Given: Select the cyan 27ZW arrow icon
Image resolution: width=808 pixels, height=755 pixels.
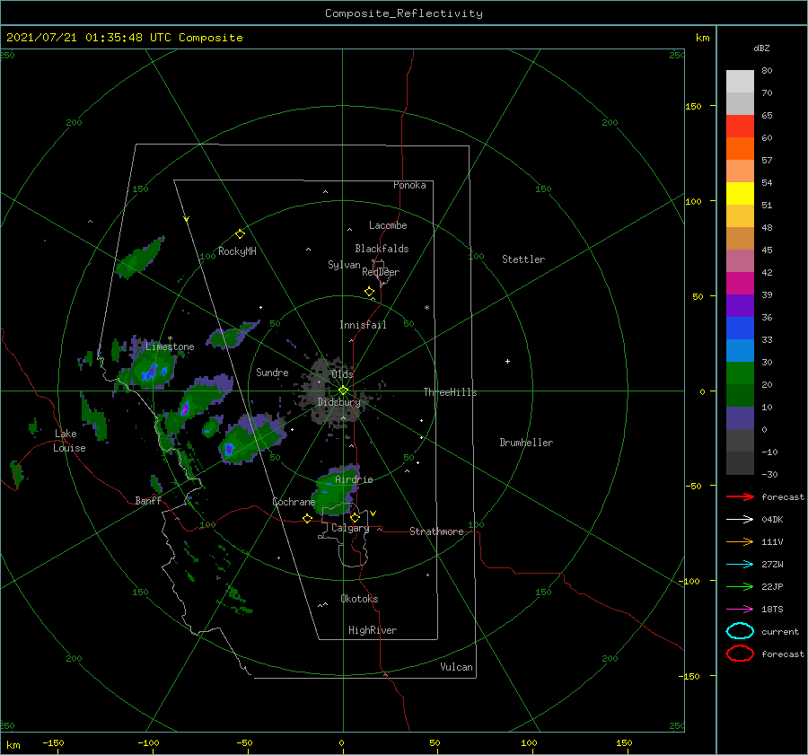Looking at the screenshot, I should pyautogui.click(x=740, y=565).
